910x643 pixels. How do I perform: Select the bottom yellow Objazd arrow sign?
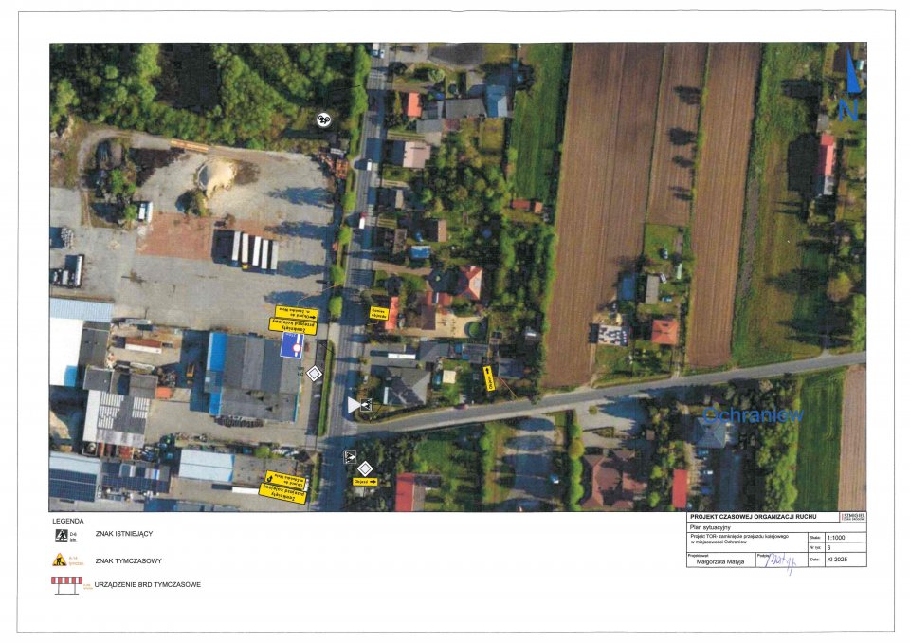click(365, 482)
